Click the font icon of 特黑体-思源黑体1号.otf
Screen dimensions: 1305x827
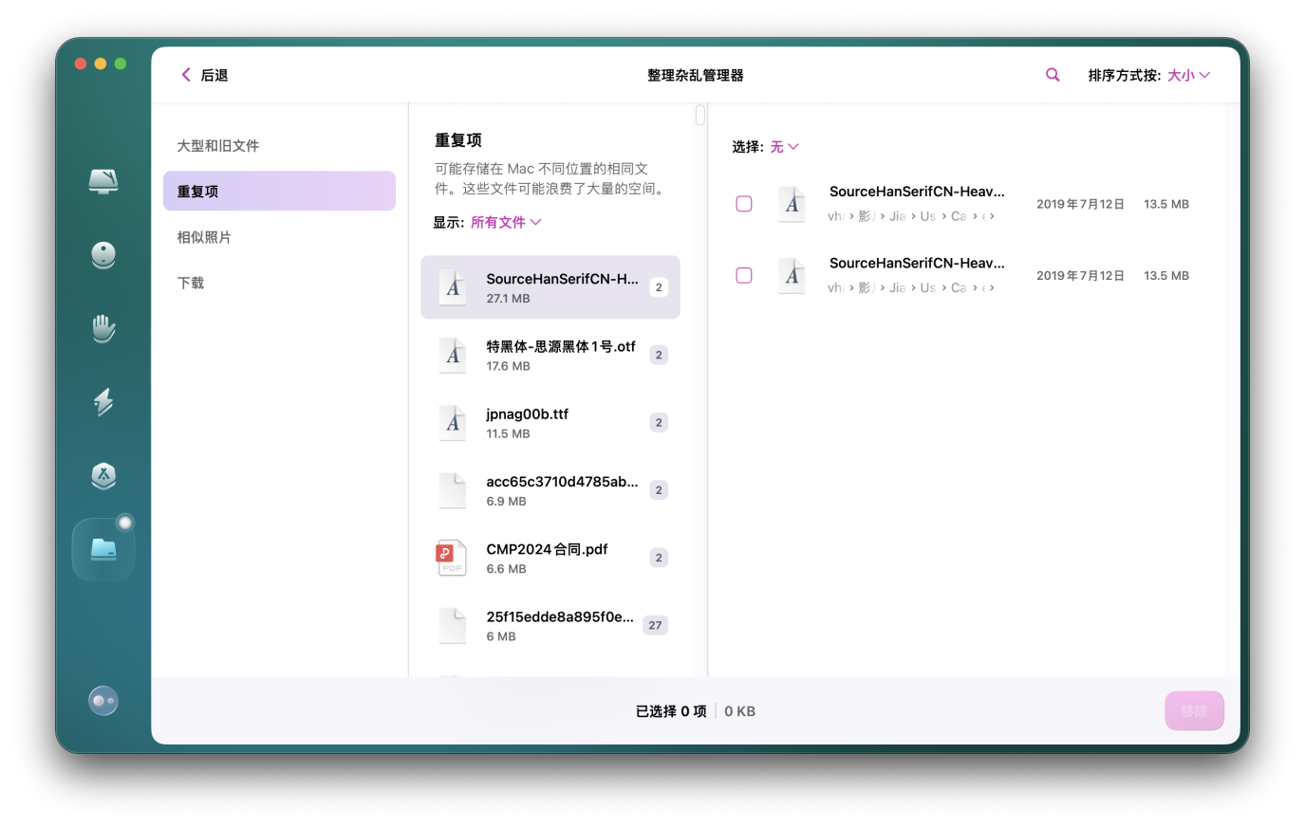453,356
